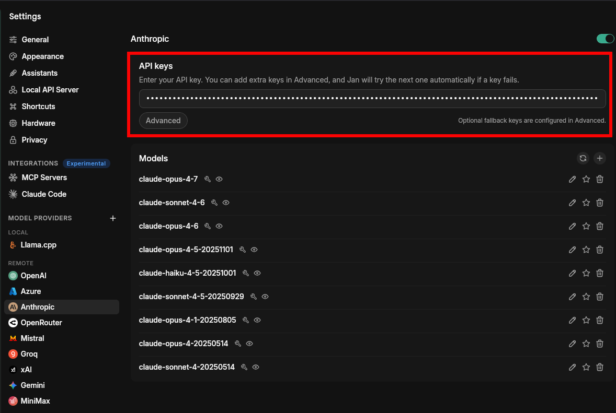Edit the claude-opus-4-20250514 model
This screenshot has width=616, height=413.
[573, 344]
